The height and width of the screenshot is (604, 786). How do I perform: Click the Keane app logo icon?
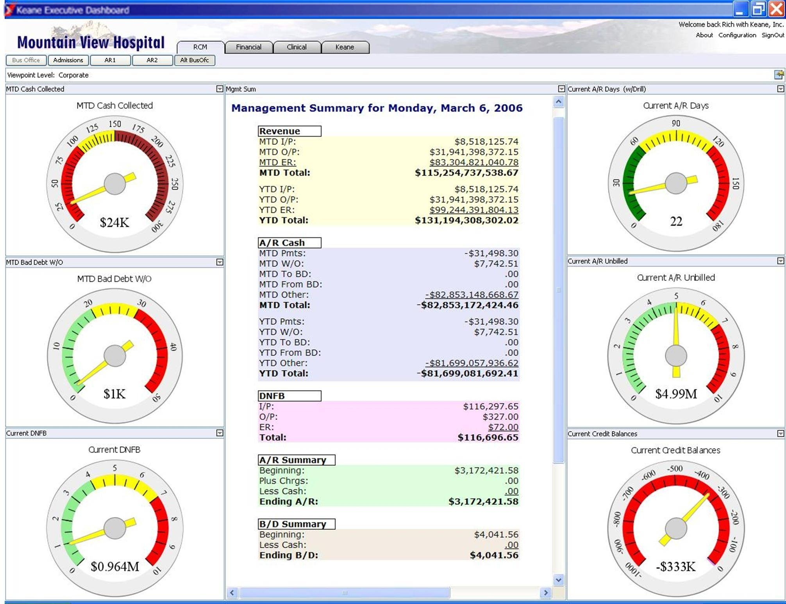[9, 9]
